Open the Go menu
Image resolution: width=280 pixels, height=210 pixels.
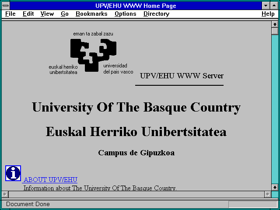tap(65, 14)
